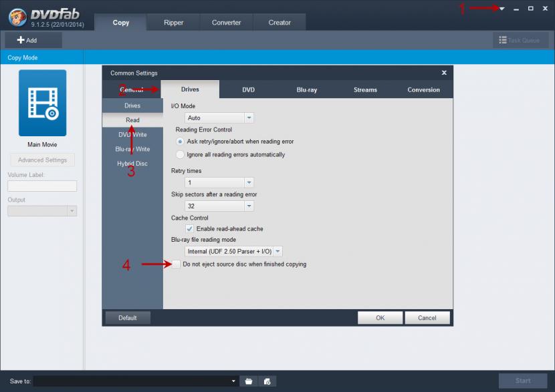Open the DVD settings tab
Image resolution: width=555 pixels, height=392 pixels.
249,89
